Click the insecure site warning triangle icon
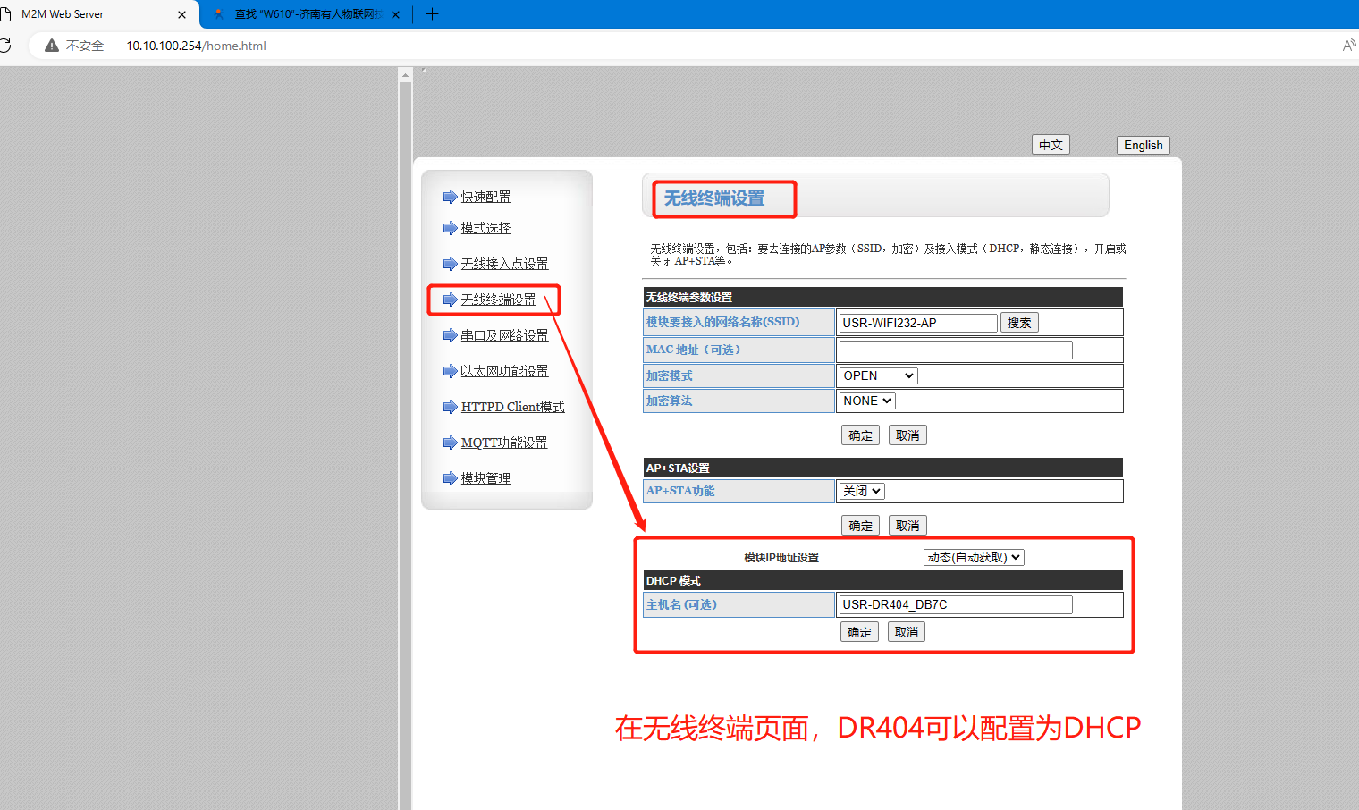This screenshot has width=1359, height=810. [x=52, y=46]
